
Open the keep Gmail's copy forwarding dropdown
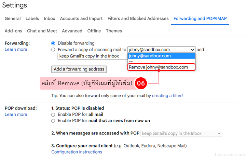pyautogui.click(x=92, y=56)
